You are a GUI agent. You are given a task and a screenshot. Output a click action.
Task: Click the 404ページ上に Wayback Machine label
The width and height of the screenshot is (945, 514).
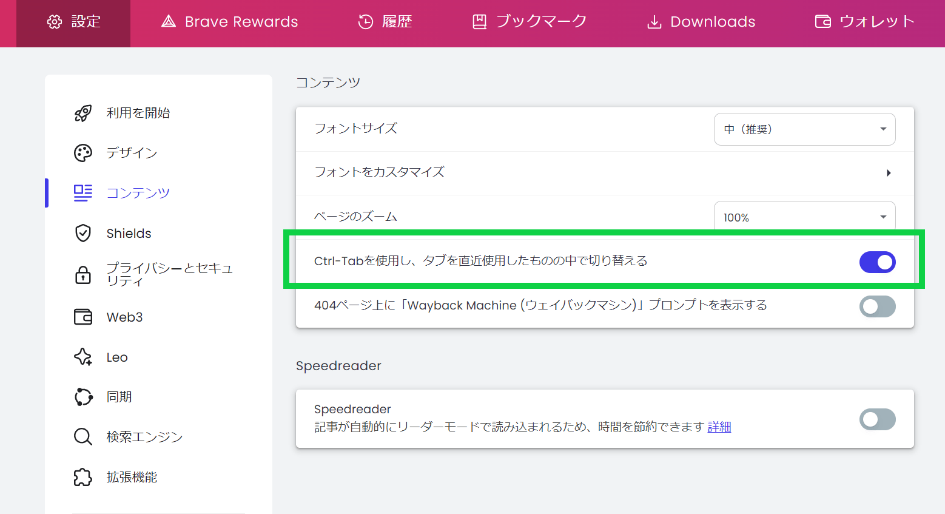(x=540, y=305)
